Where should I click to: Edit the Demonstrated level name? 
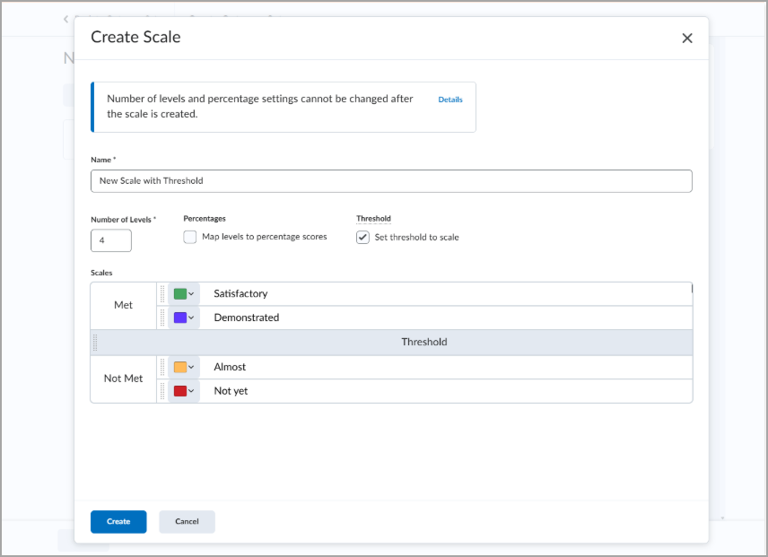[247, 318]
